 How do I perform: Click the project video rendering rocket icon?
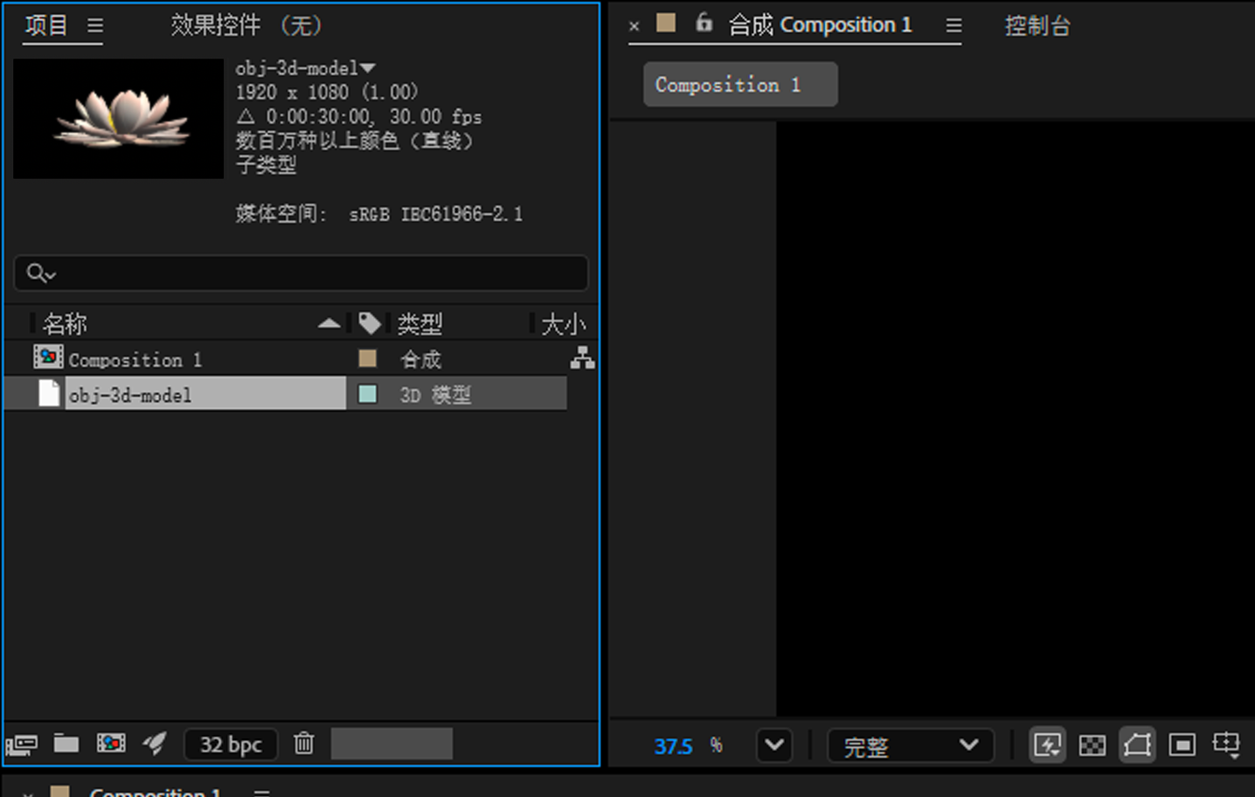[x=155, y=744]
